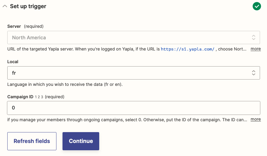Screen dimensions: 267x156
Task: Collapse the Set up trigger section chevron
Action: [x=5, y=6]
